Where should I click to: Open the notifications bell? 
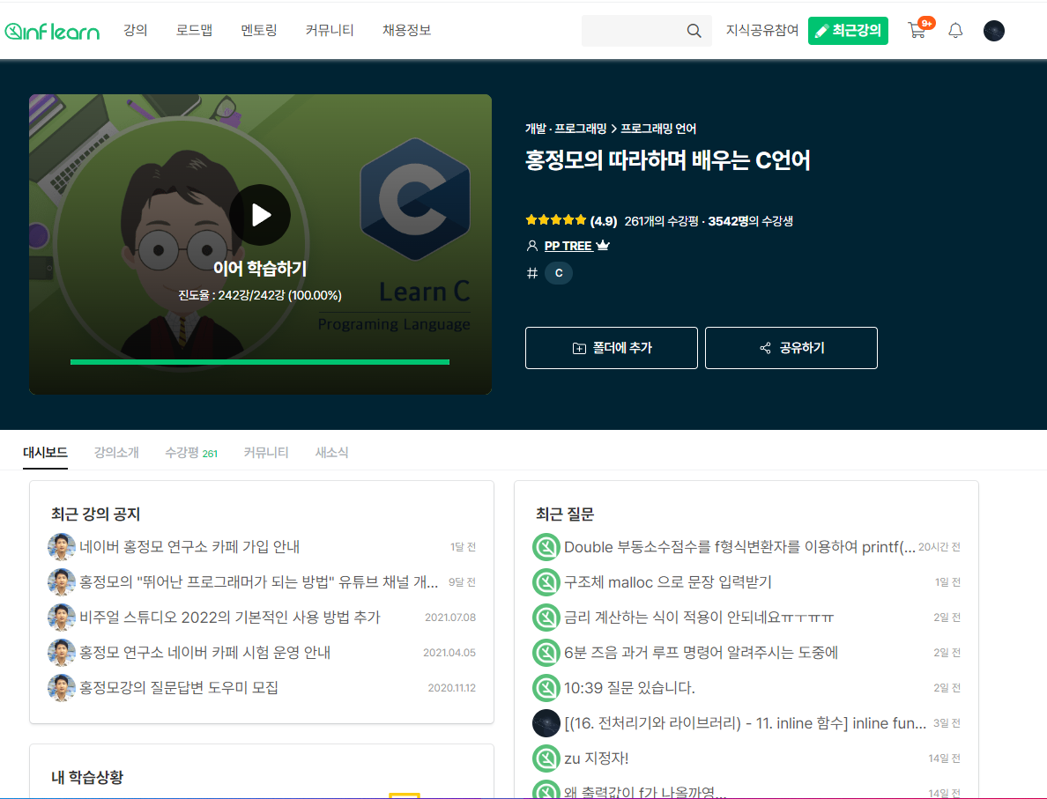click(955, 31)
